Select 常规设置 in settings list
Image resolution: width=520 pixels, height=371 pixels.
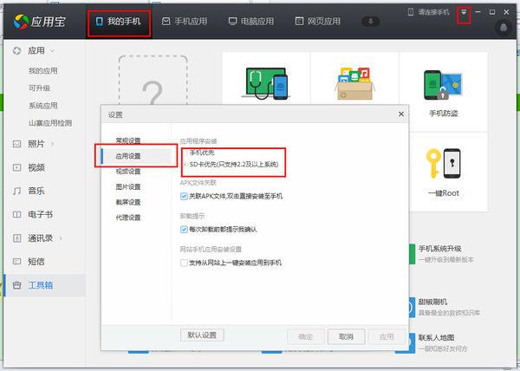128,140
